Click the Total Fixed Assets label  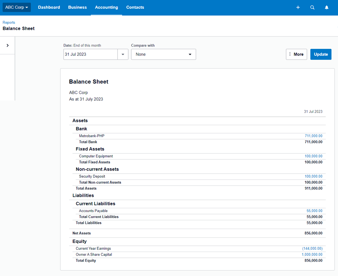point(94,162)
